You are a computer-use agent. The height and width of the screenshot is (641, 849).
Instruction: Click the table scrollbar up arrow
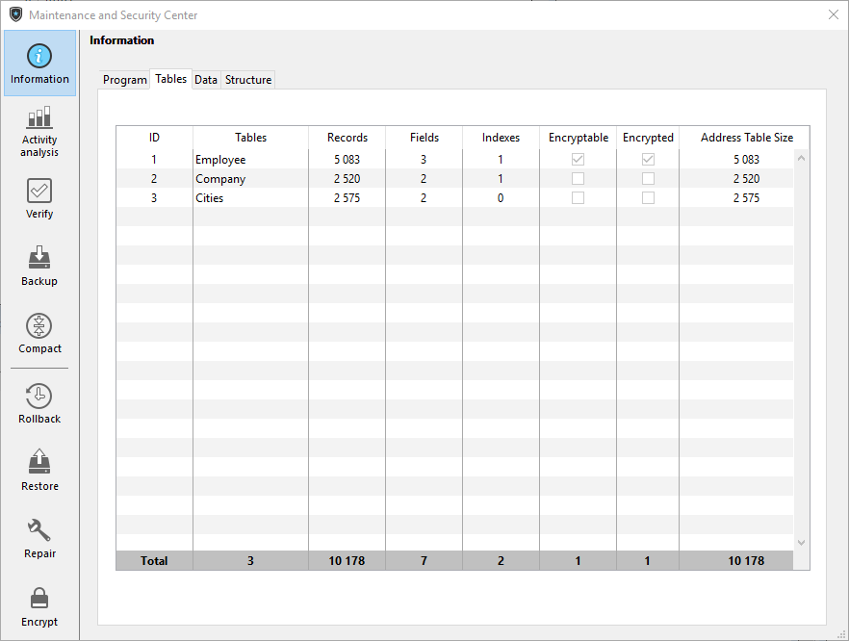[801, 158]
